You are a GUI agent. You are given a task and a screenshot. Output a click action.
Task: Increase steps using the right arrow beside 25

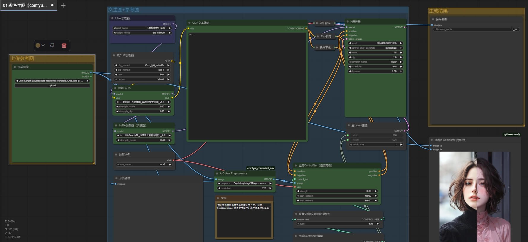pyautogui.click(x=401, y=52)
